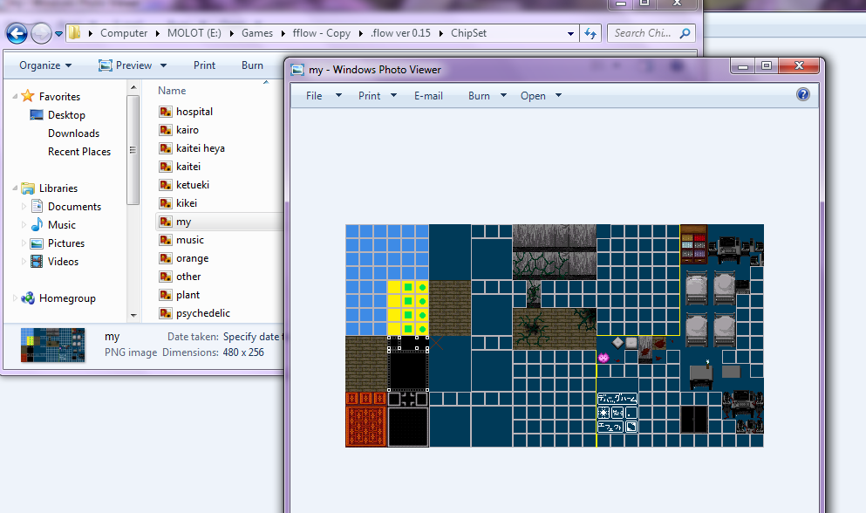
Task: Click navigation pane scrollbar down arrow
Action: pyautogui.click(x=133, y=316)
